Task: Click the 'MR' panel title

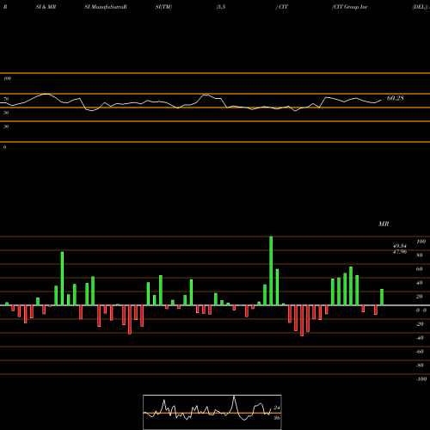Action: click(x=384, y=224)
